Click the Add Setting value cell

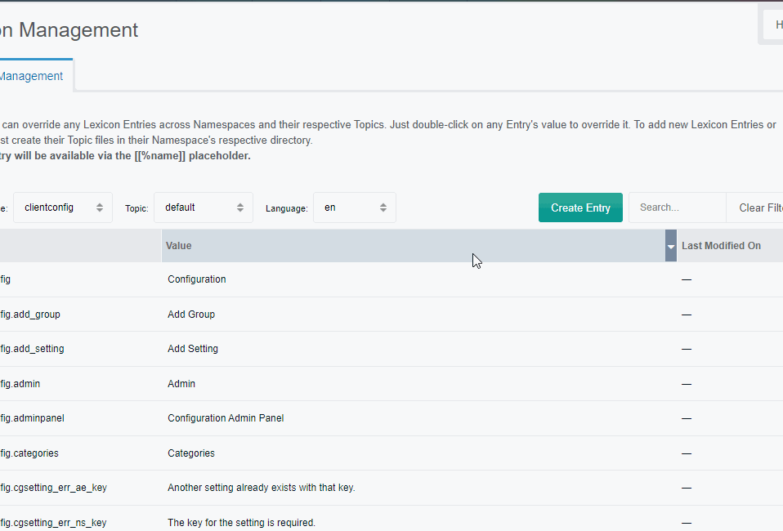pos(192,348)
